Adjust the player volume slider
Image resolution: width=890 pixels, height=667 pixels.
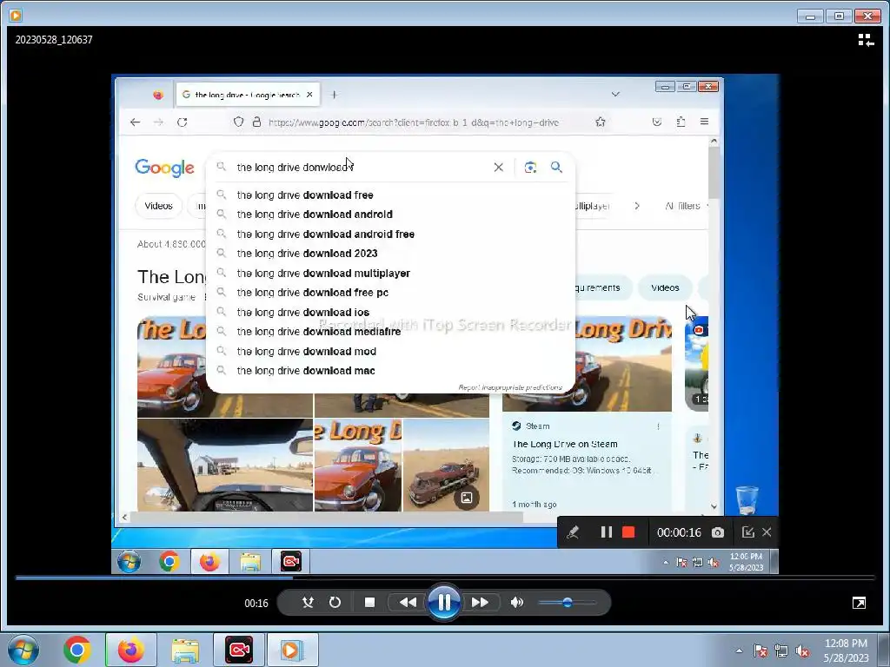567,603
